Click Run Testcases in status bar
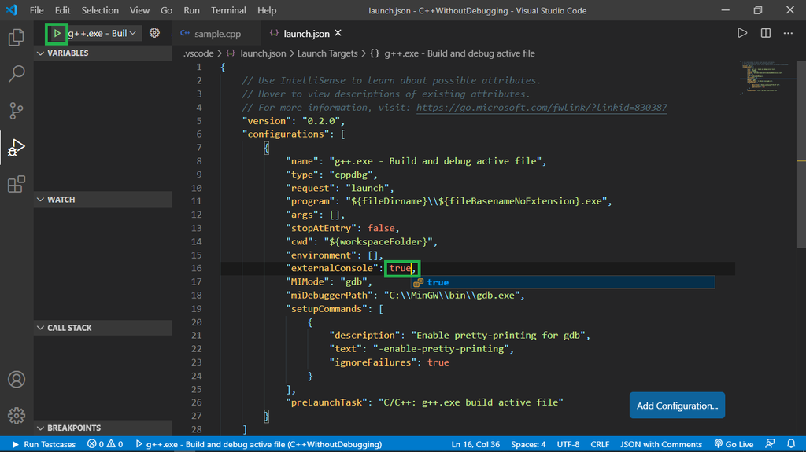The width and height of the screenshot is (806, 452). pyautogui.click(x=44, y=444)
